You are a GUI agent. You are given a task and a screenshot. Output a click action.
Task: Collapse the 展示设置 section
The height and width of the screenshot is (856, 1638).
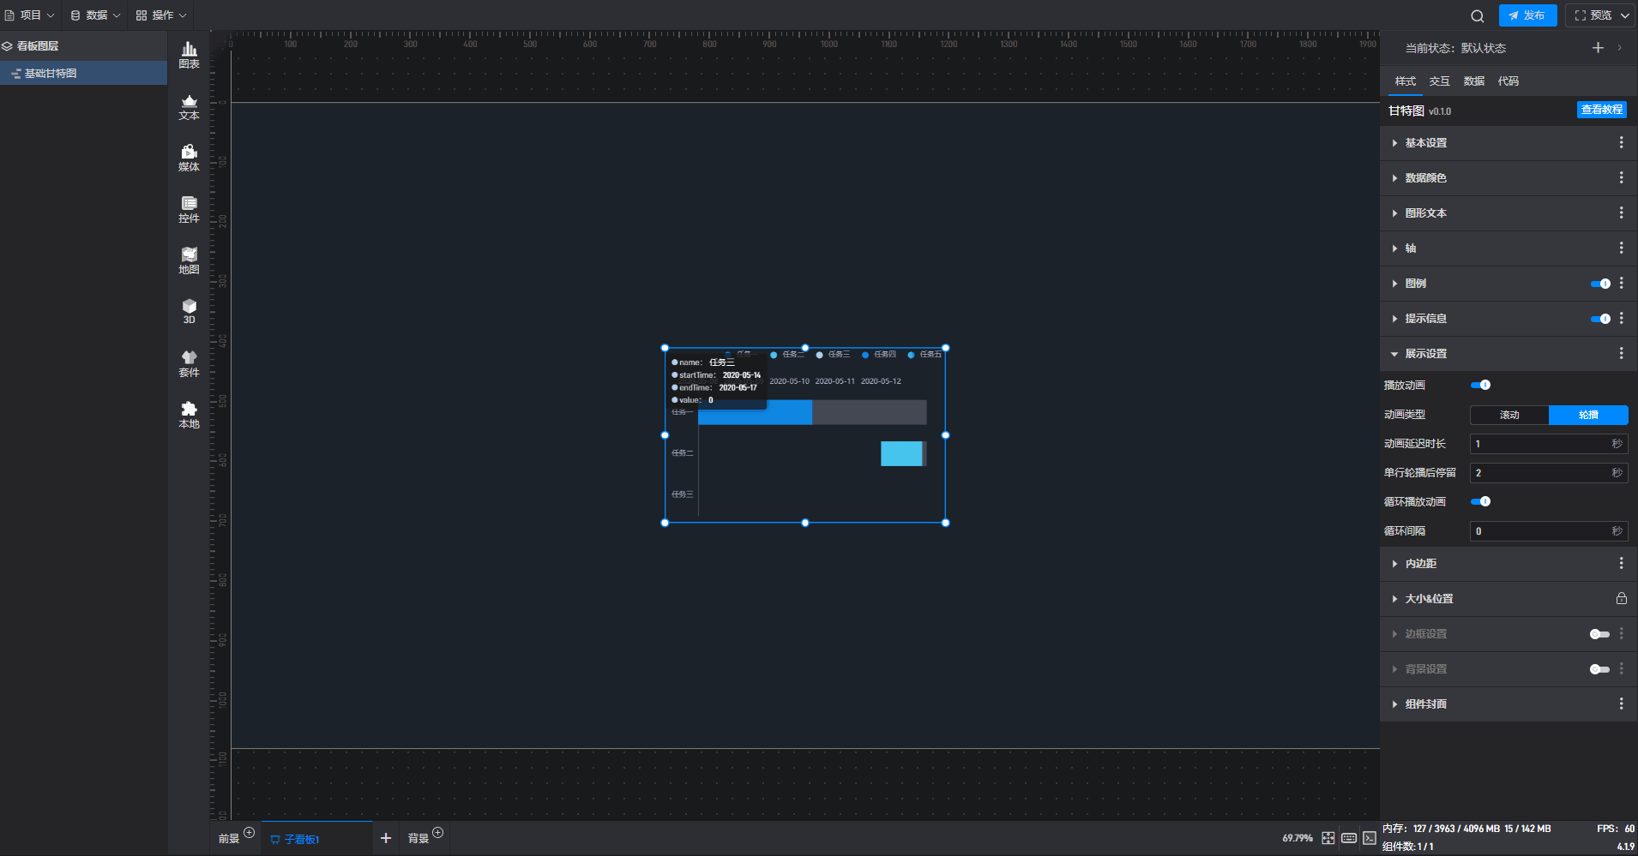[1425, 354]
